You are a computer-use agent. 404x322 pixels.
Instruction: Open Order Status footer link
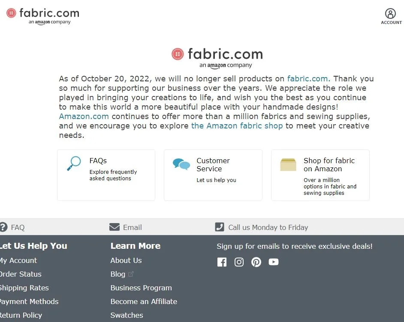coord(20,274)
